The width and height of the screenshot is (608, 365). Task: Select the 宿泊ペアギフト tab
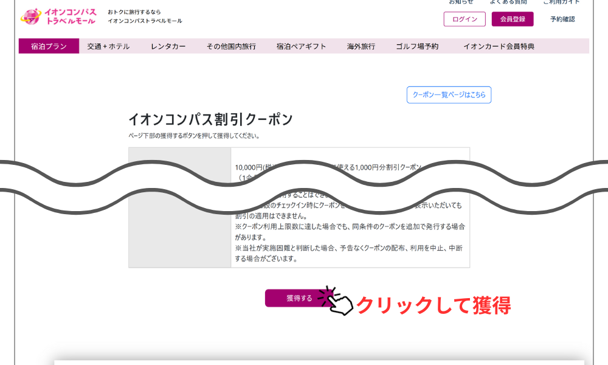coord(302,46)
